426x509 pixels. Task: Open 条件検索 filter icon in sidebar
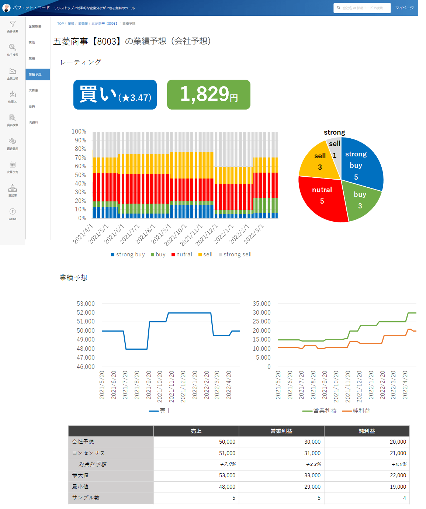[x=13, y=25]
